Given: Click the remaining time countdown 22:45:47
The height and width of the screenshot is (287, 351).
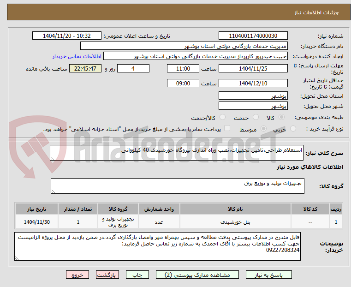Looking at the screenshot, I should 85,68.
